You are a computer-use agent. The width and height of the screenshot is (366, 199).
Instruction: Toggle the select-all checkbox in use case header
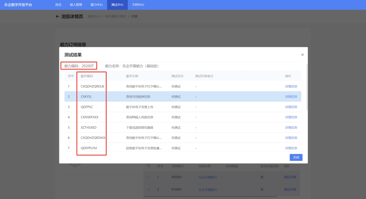coord(149,166)
